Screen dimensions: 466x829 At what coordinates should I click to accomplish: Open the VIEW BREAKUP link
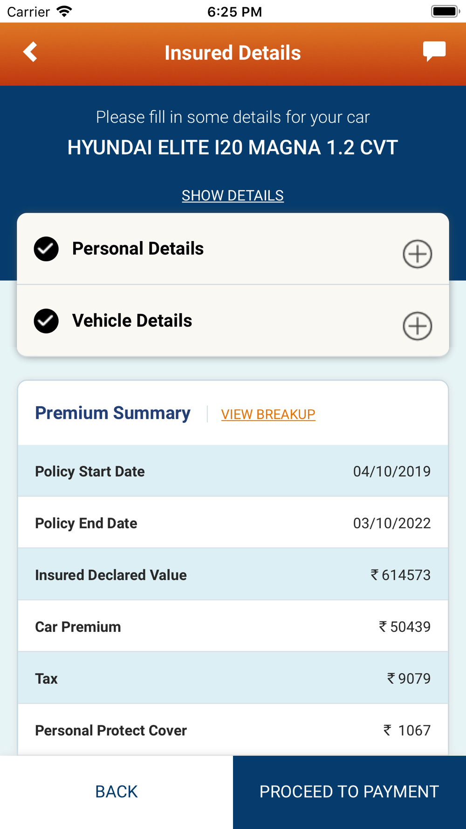pos(268,414)
